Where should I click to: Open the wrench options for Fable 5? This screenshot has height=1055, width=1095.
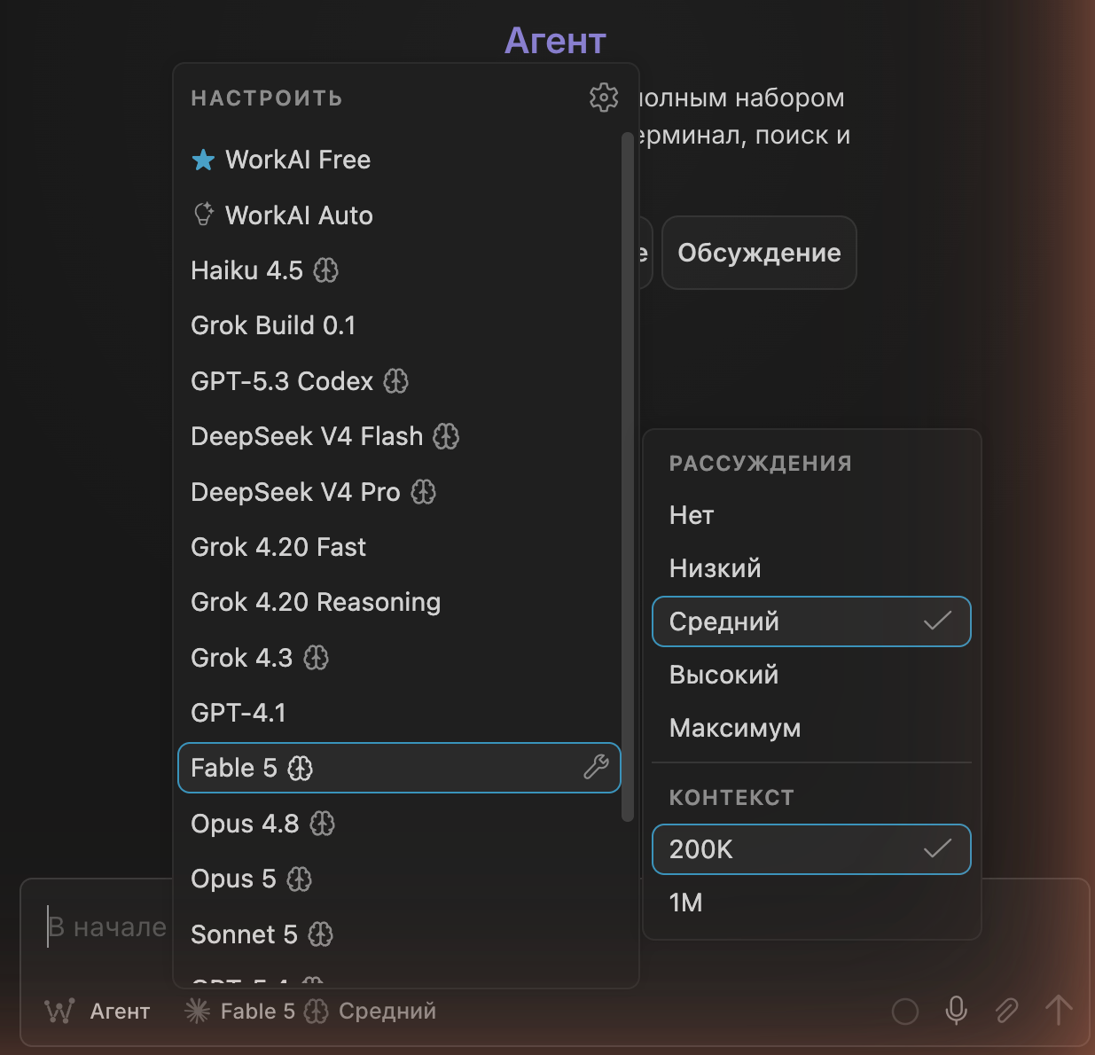596,768
